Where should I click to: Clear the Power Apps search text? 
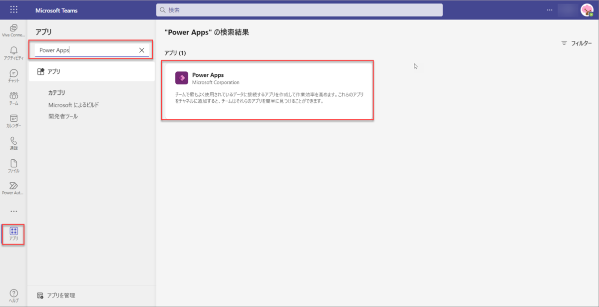[142, 50]
